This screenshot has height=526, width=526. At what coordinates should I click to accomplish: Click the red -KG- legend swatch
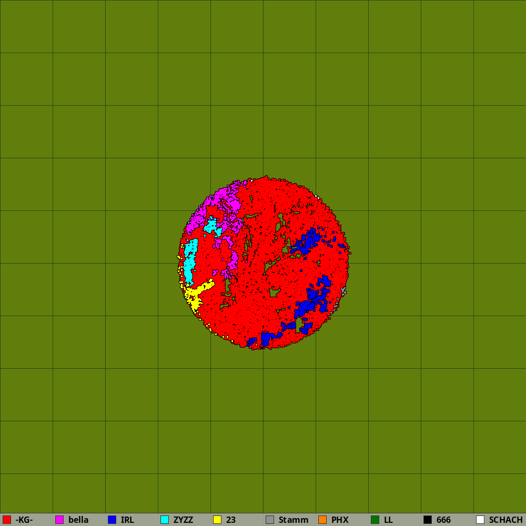pyautogui.click(x=7, y=520)
